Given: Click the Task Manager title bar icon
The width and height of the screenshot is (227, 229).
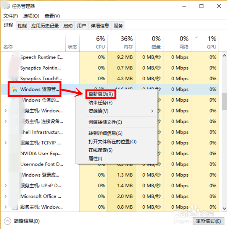Looking at the screenshot, I should point(6,6).
